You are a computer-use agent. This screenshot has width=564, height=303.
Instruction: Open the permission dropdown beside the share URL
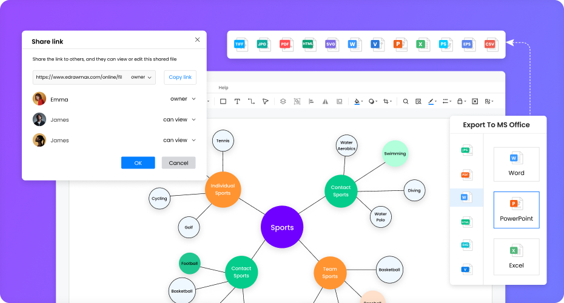[141, 78]
